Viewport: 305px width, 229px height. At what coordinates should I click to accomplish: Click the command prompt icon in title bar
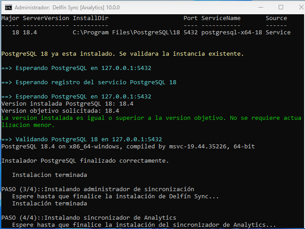pyautogui.click(x=8, y=8)
